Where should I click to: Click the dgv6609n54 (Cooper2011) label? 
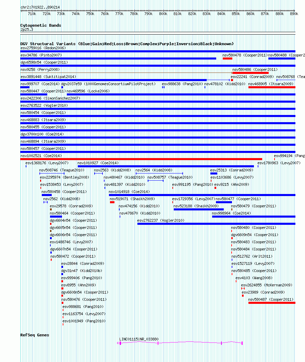pos(255,234)
